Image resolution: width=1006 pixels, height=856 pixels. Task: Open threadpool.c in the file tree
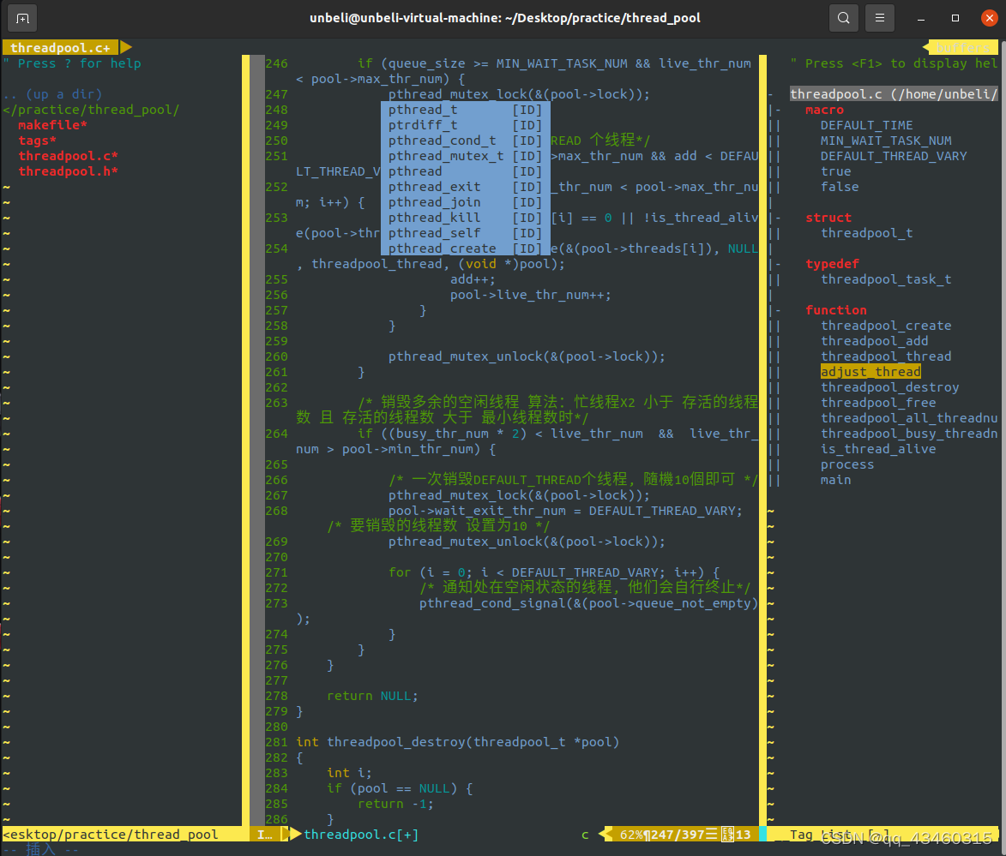68,156
